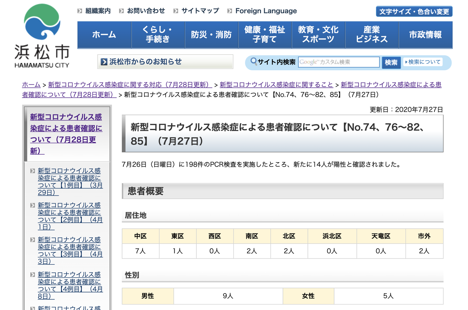Viewport: 468px width, 310px height.
Task: Open sidebar heading 患者確認について（7月28日更新）
Action: (x=66, y=134)
